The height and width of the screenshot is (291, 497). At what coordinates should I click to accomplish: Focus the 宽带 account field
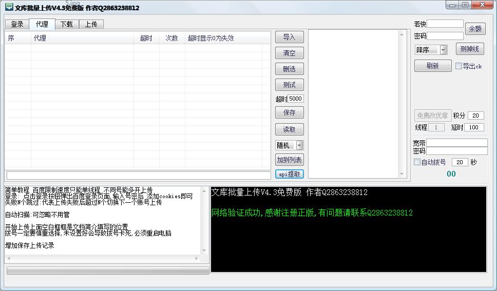457,143
